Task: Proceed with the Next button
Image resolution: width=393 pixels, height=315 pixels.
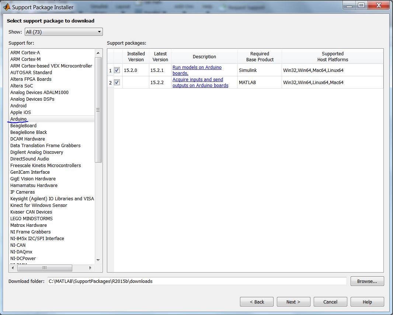Action: coord(293,302)
